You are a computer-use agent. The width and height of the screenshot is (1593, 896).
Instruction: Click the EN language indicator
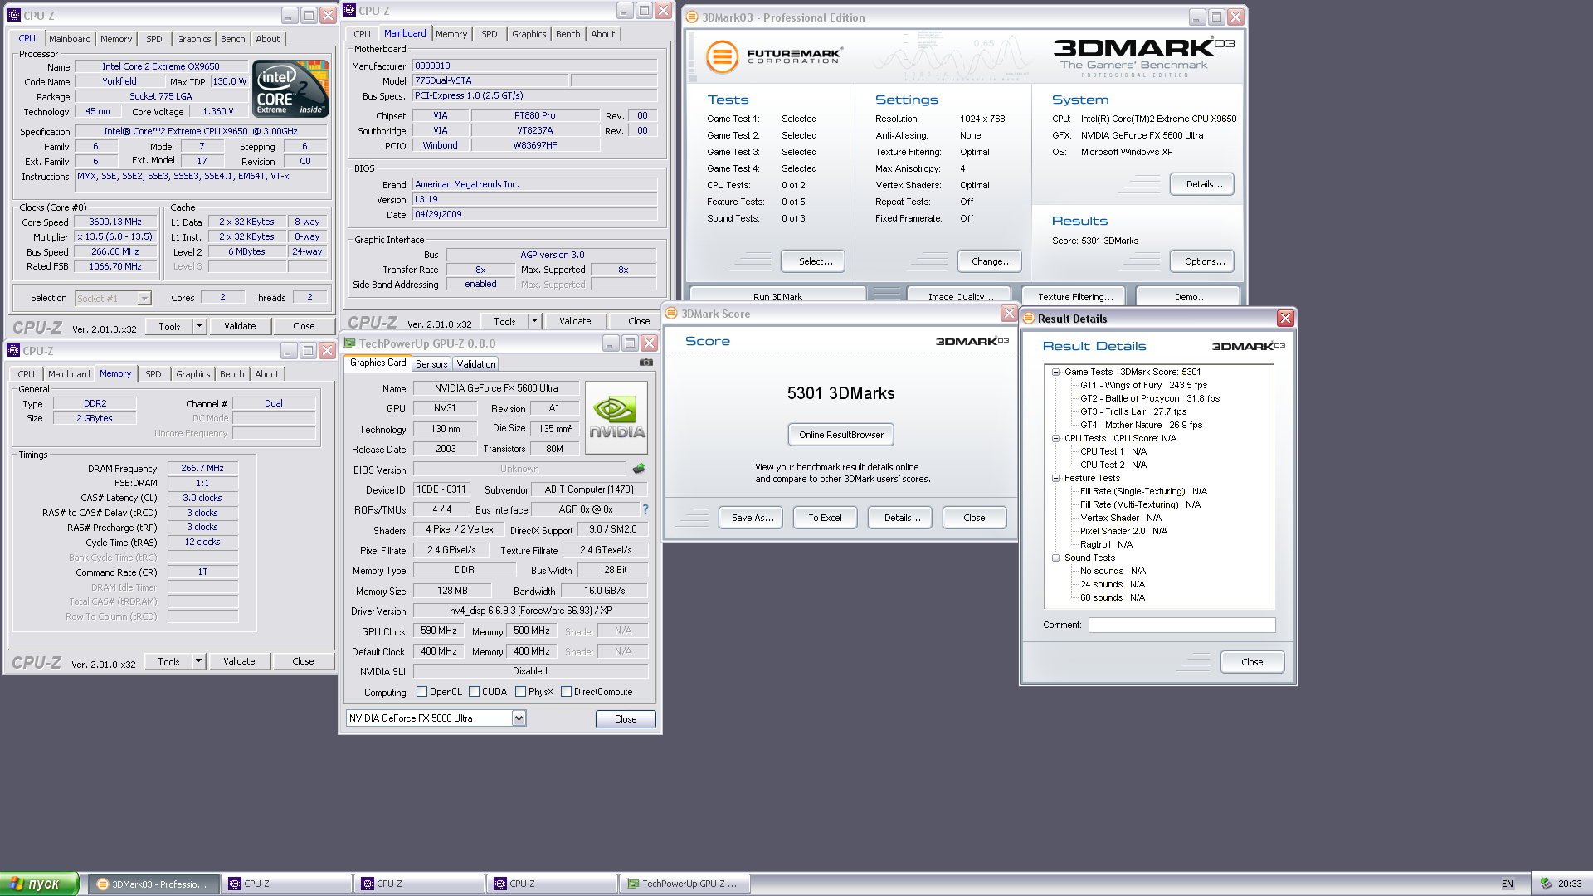1508,884
